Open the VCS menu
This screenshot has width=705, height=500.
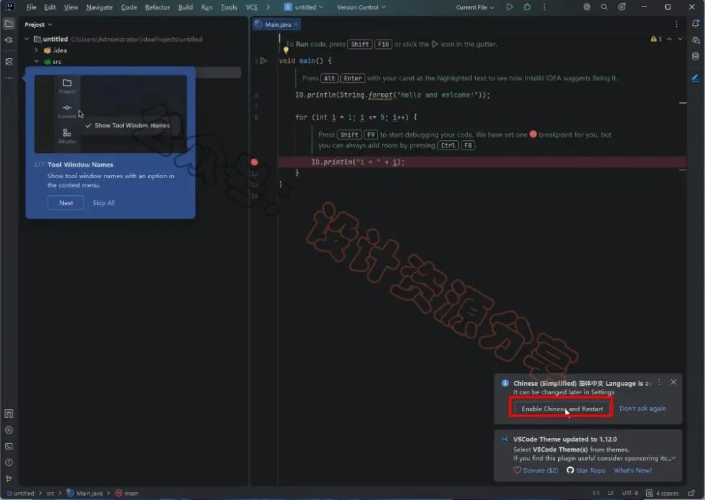251,7
